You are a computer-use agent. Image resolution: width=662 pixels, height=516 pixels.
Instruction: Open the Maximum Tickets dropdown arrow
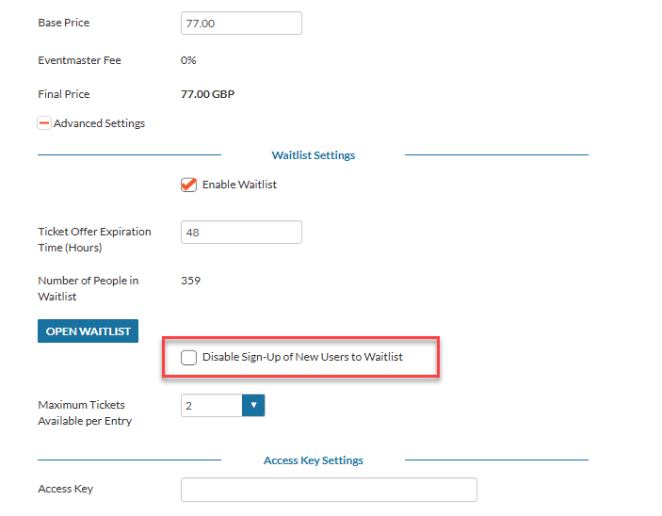click(x=253, y=406)
